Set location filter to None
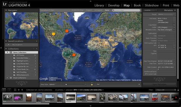 (x=107, y=10)
